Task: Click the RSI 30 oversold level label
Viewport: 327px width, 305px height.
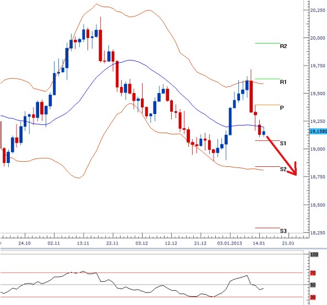Action: [x=313, y=297]
